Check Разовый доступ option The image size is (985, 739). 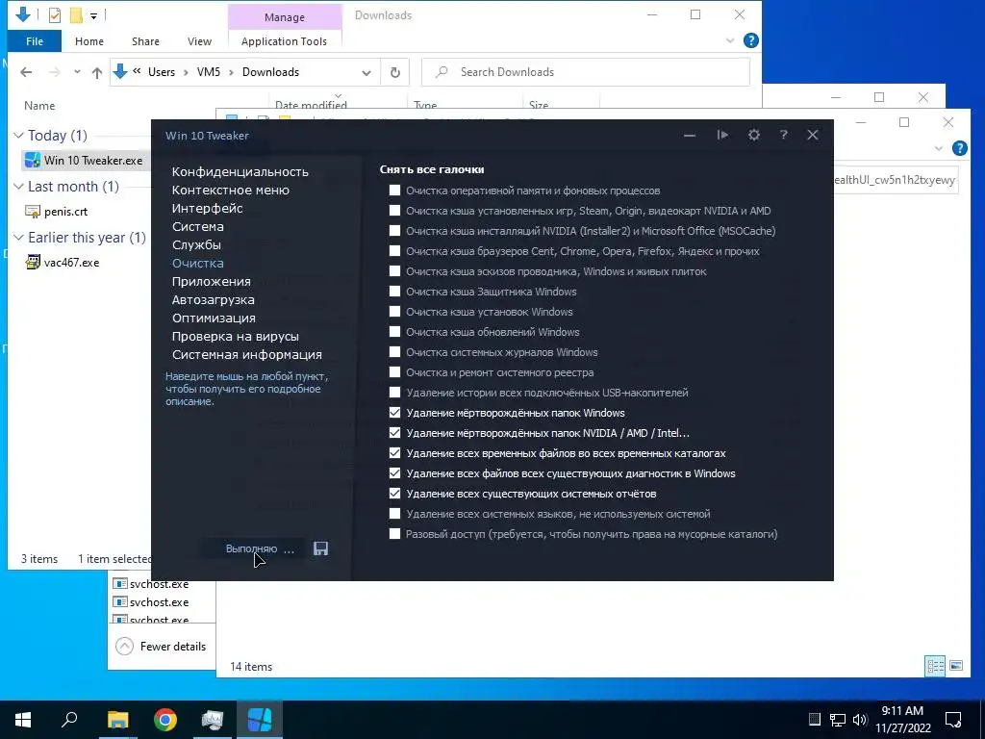pyautogui.click(x=394, y=533)
